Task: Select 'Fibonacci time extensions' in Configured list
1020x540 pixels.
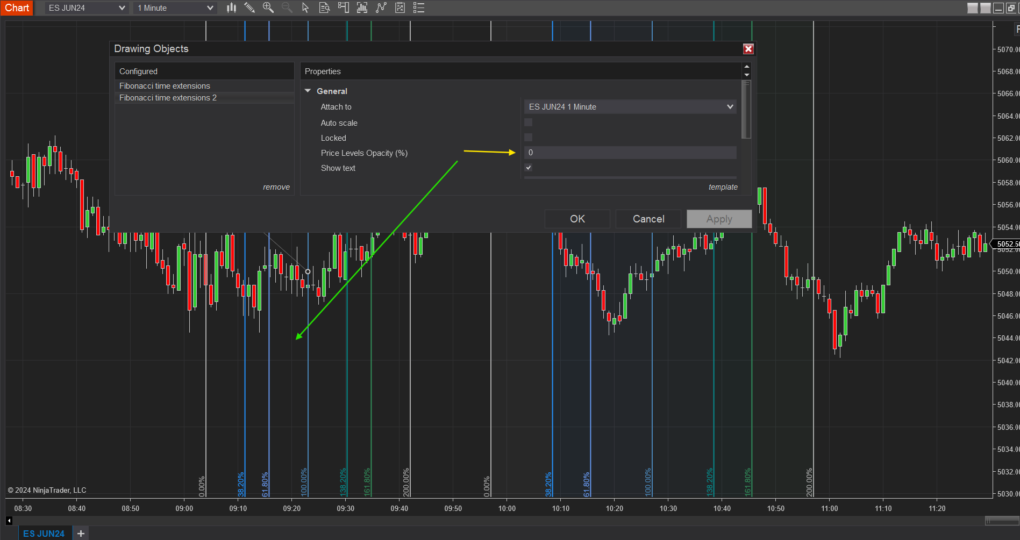Action: pyautogui.click(x=204, y=86)
